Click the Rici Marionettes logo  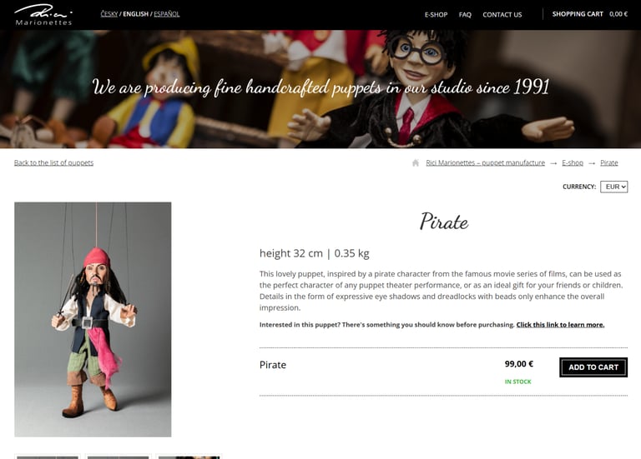click(43, 15)
